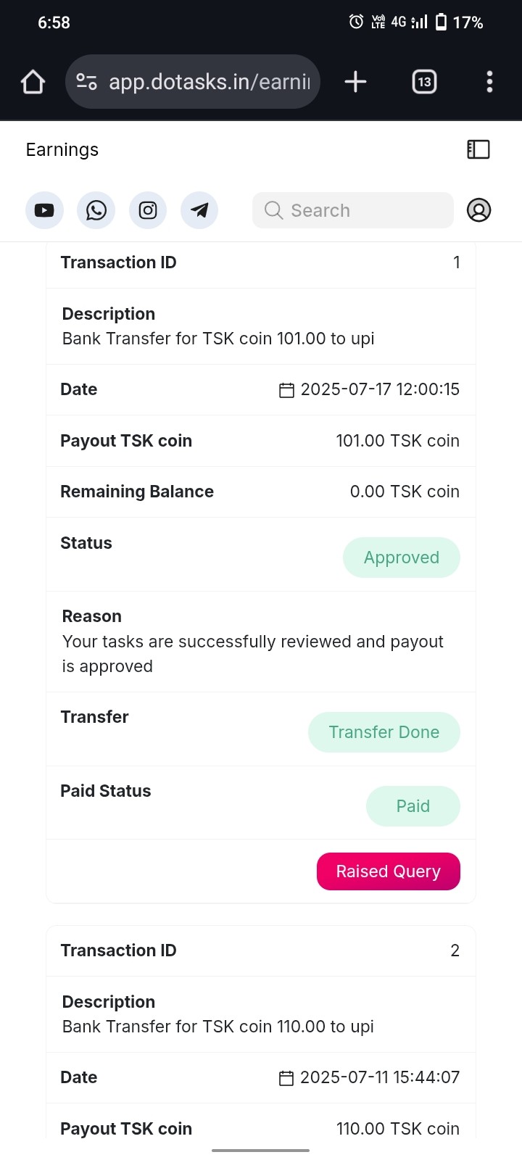Open a new browser tab
The image size is (522, 1160).
pyautogui.click(x=355, y=82)
